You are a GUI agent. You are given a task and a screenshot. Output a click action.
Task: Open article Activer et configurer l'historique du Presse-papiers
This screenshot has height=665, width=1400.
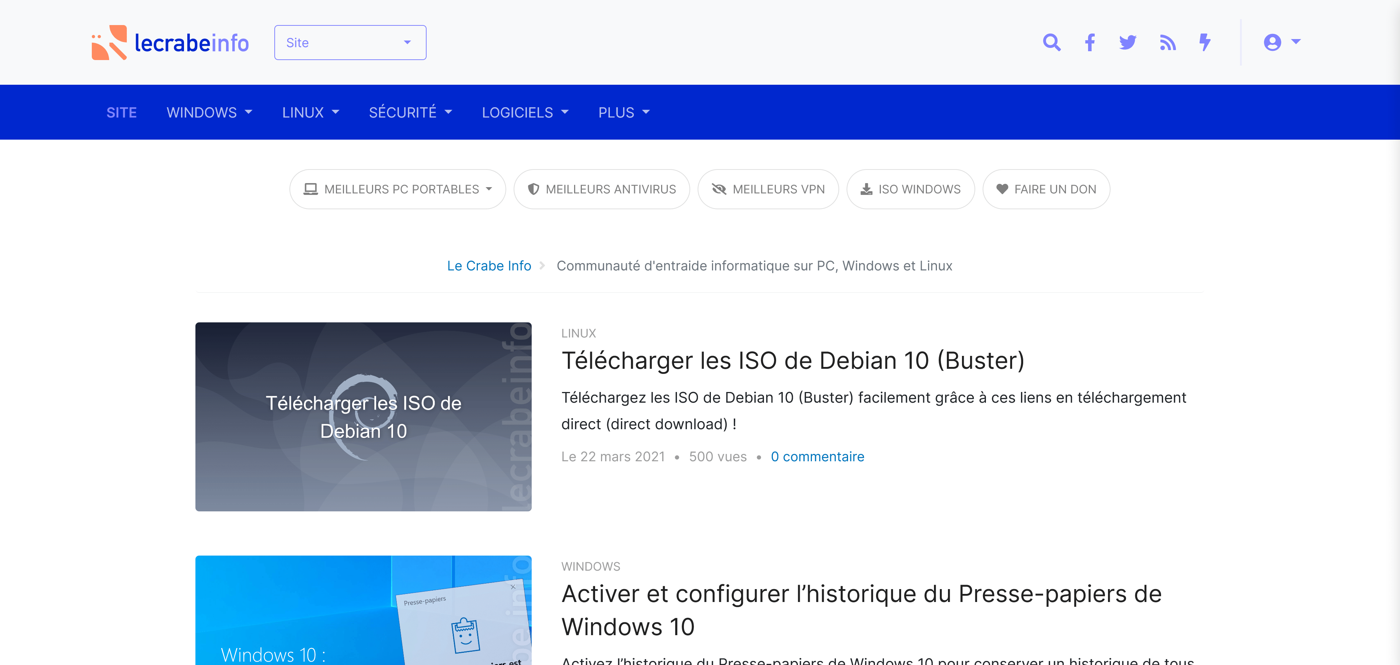861,611
